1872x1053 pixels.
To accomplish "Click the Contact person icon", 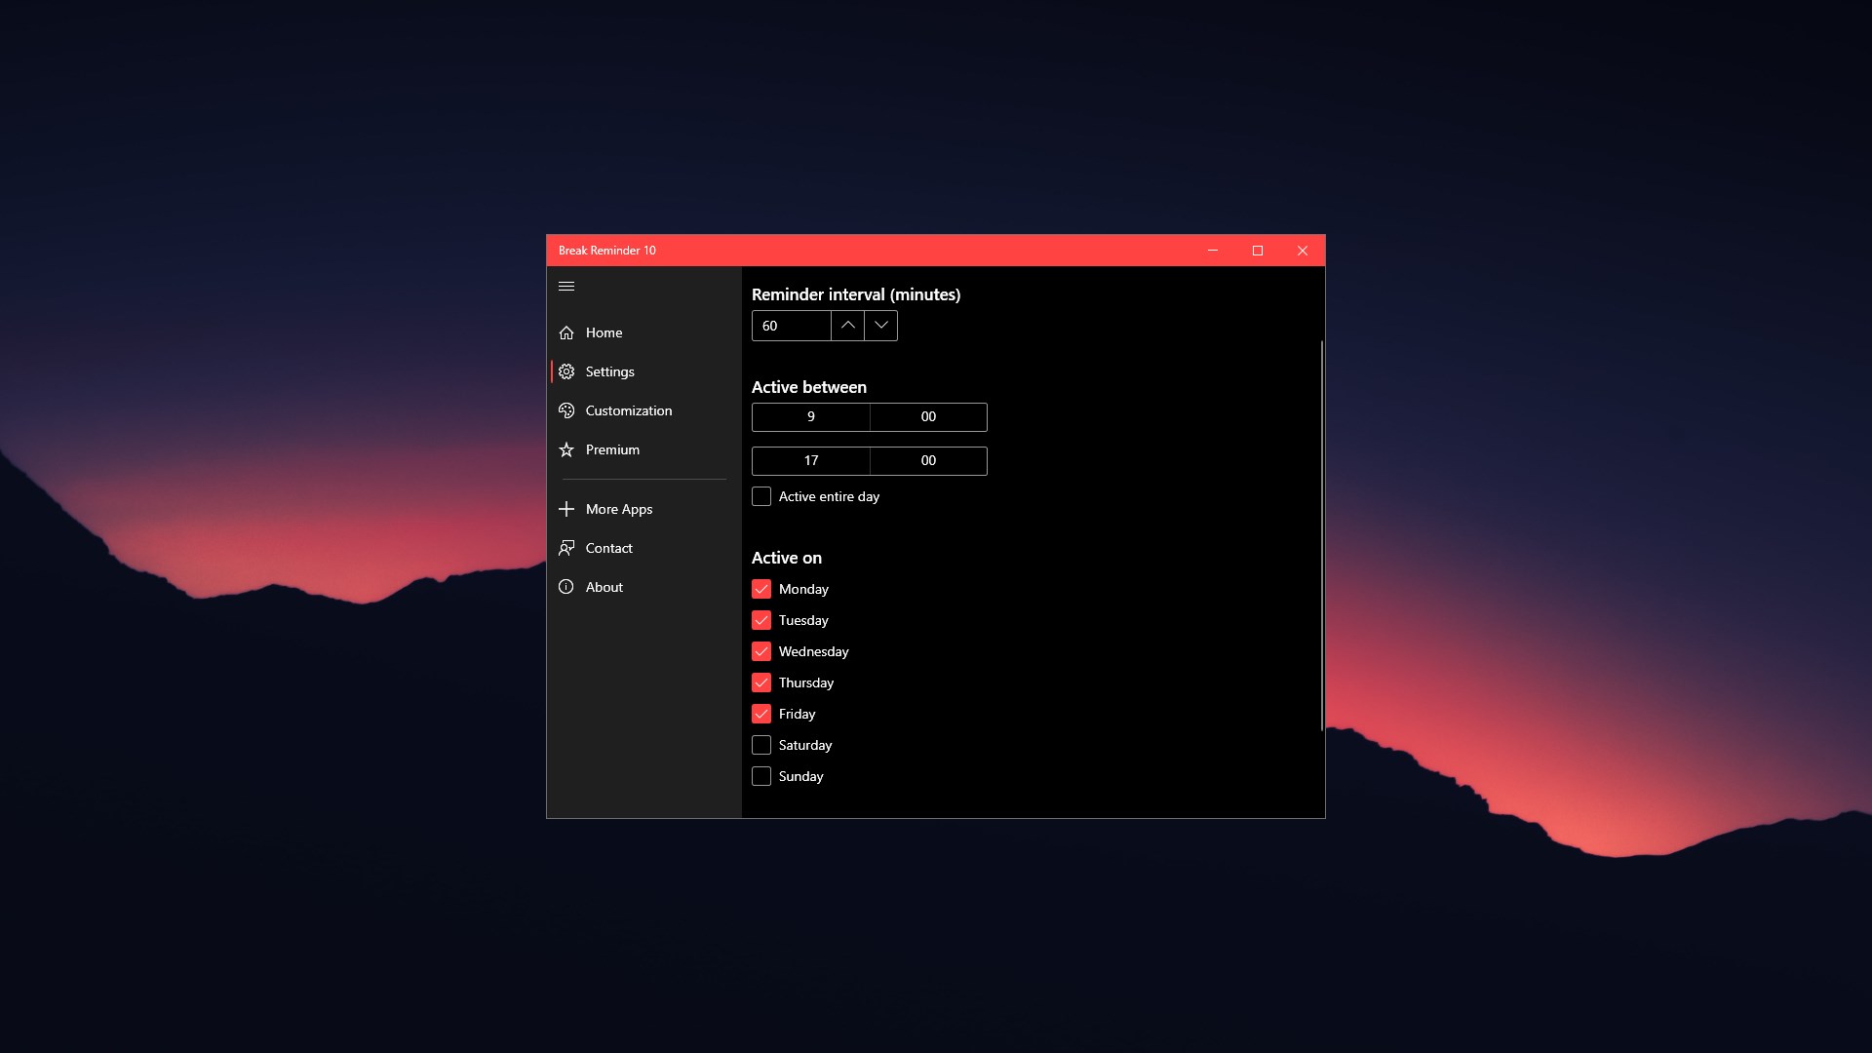I will 566,548.
